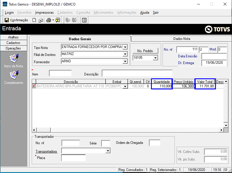
Task: Click the Confirmação toolbar label
Action: 19,20
